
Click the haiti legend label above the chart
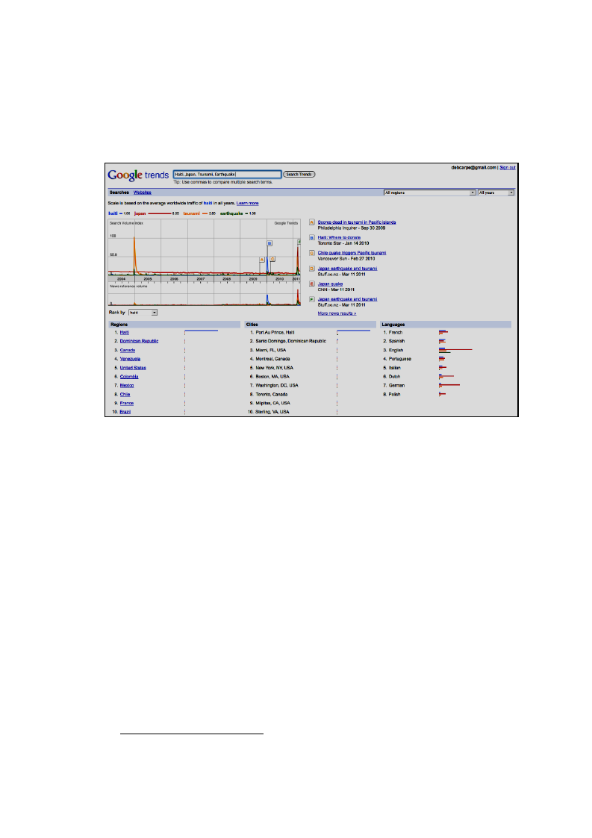pyautogui.click(x=113, y=213)
